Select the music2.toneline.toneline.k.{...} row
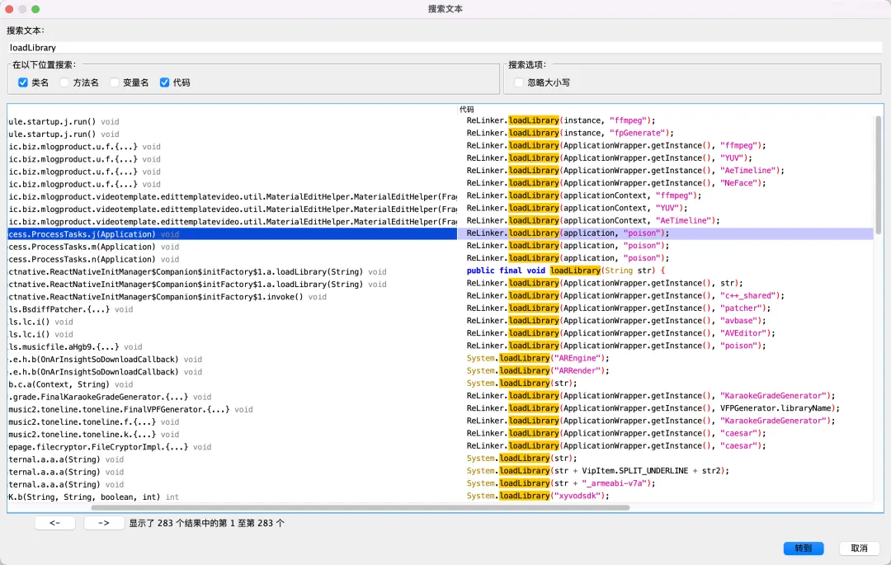Viewport: 891px width, 565px height. point(233,434)
